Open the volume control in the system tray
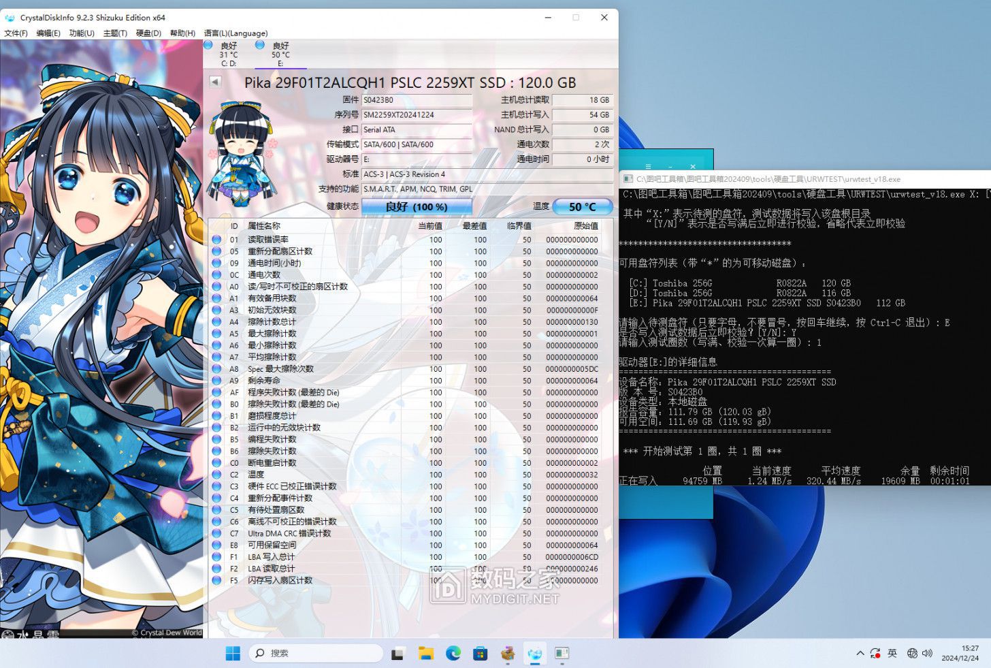Viewport: 991px width, 668px height. (927, 654)
